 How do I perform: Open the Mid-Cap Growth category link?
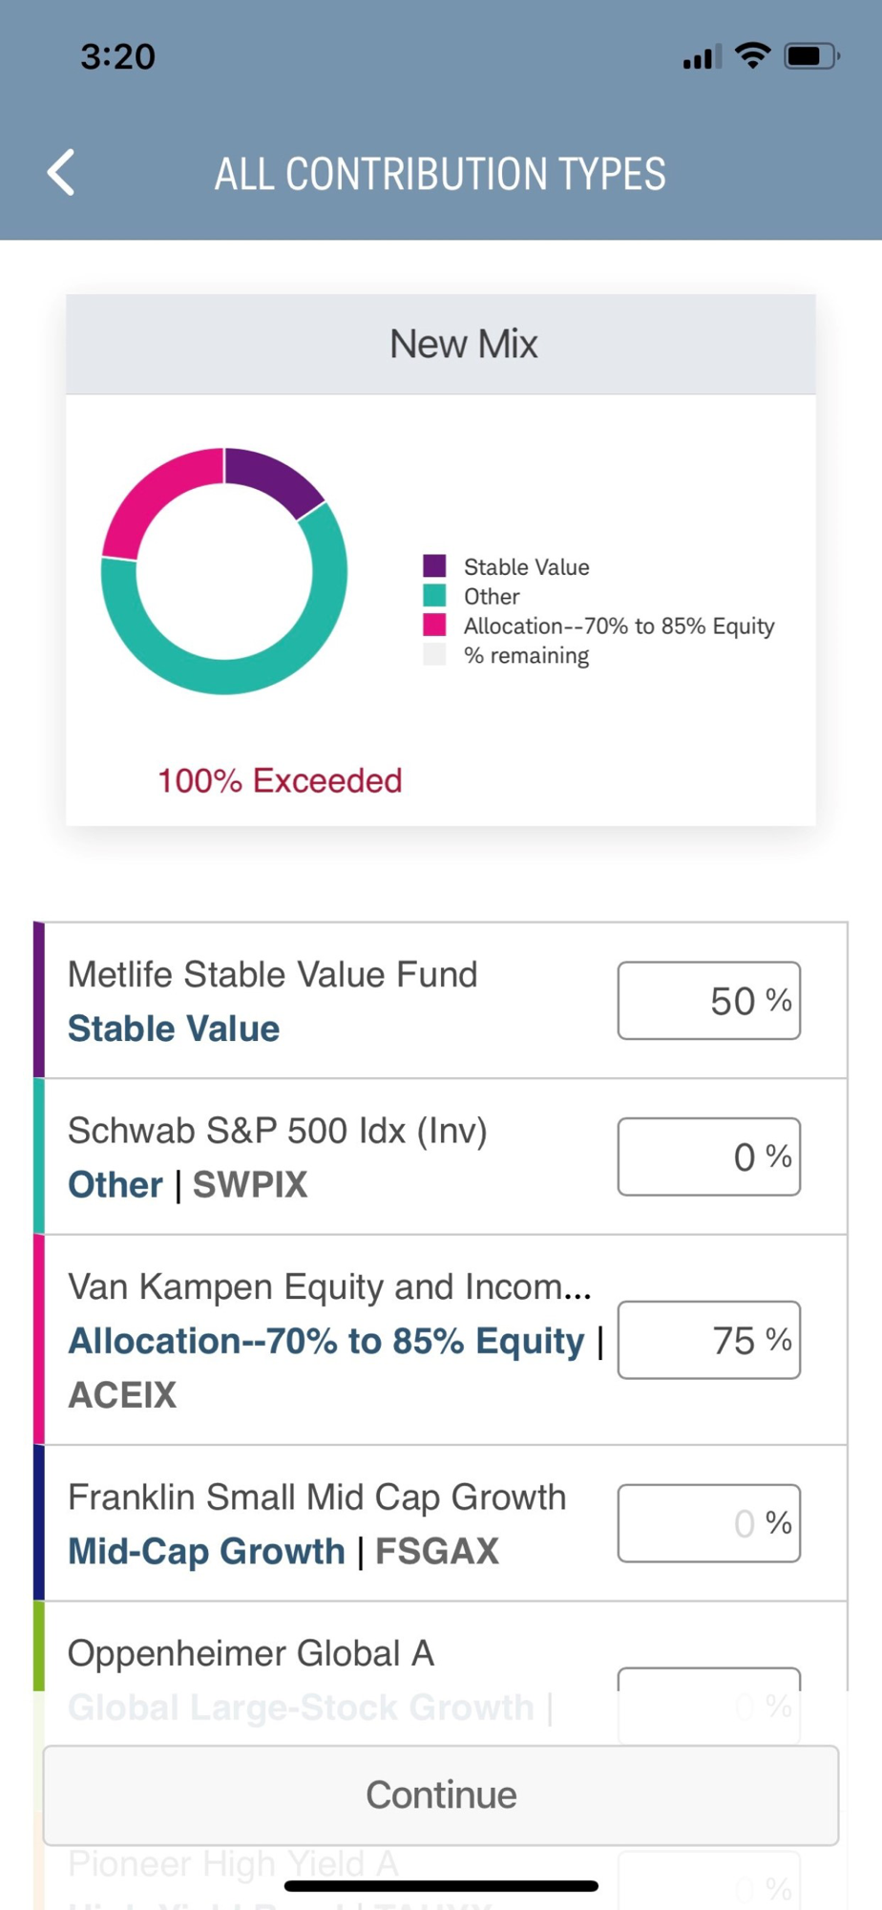pyautogui.click(x=206, y=1551)
